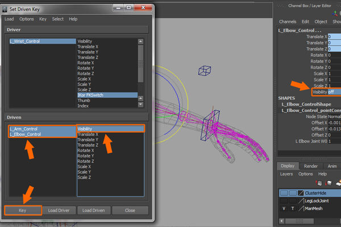
Task: Click the Translate X value field
Action: click(334, 36)
